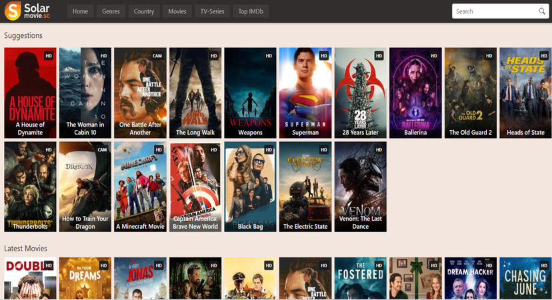
Task: Open A Very Jonas Christmas Movie poster
Action: [140, 278]
